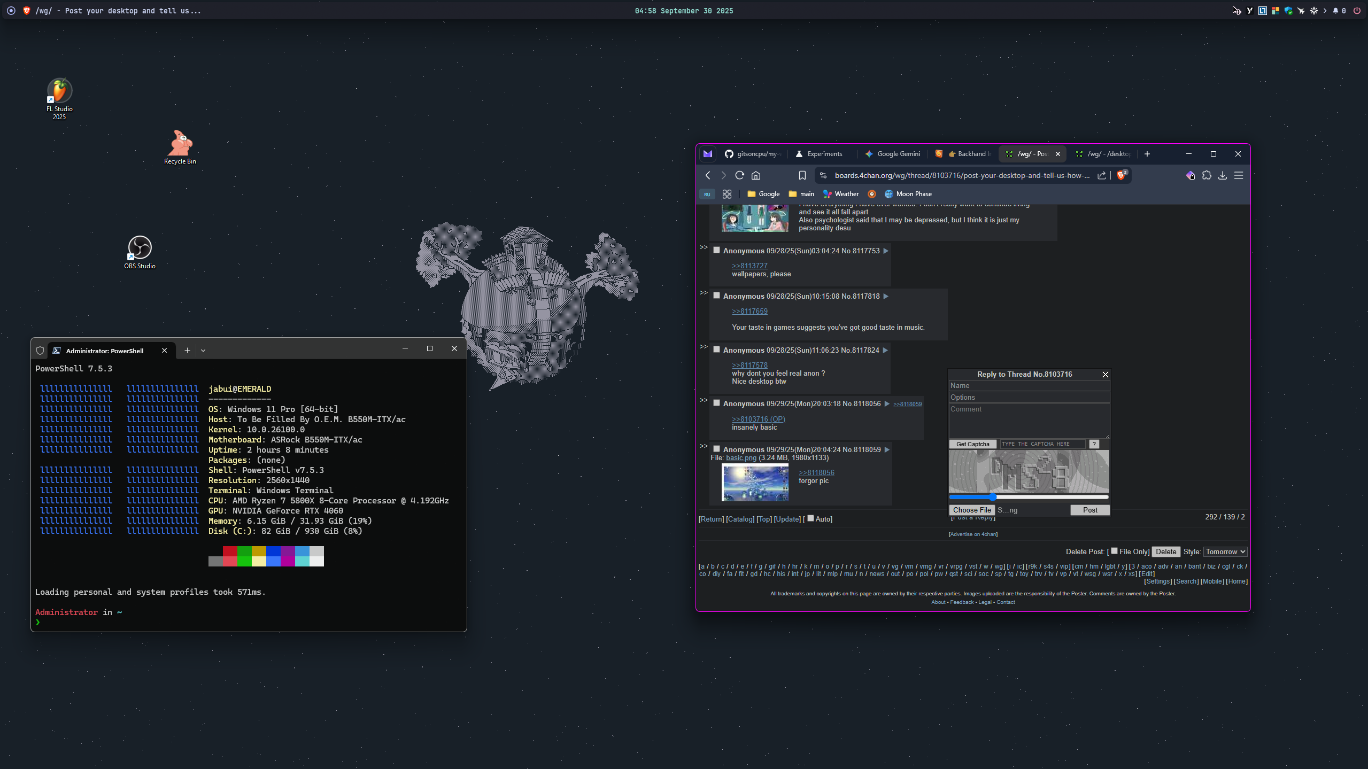Reload the current browser page

coord(740,175)
